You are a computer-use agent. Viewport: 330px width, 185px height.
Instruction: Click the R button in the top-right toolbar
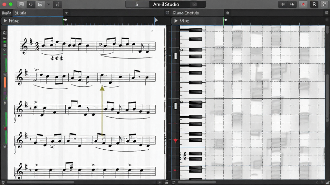(x=314, y=4)
